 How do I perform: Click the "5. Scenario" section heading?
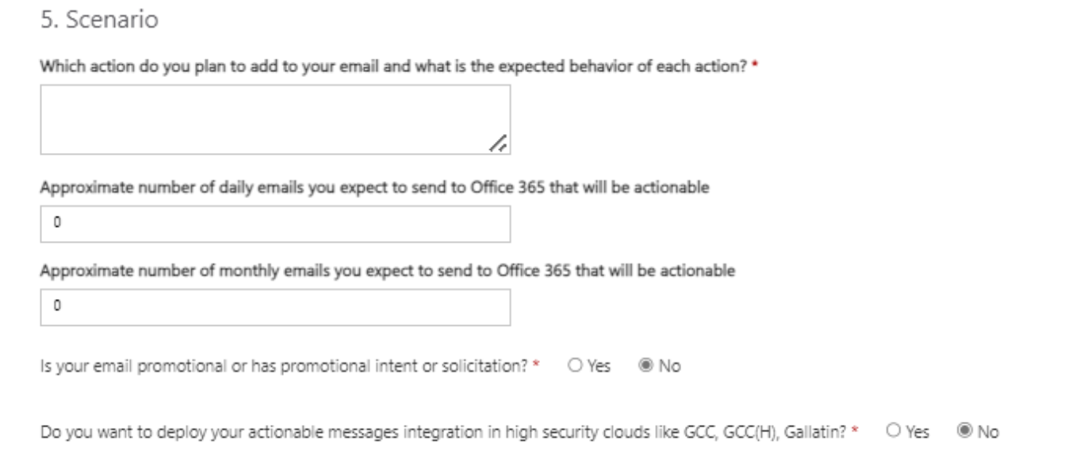(98, 24)
